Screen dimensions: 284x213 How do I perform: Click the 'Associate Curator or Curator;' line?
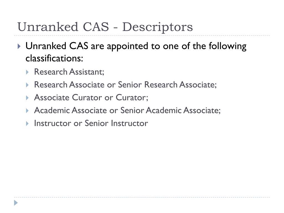pyautogui.click(x=91, y=98)
